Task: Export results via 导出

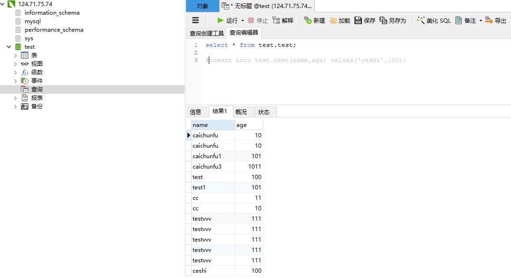Action: [496, 20]
